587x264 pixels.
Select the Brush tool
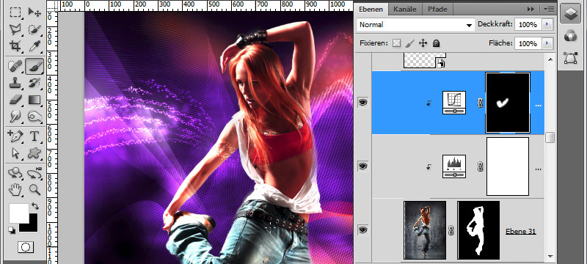coord(34,67)
